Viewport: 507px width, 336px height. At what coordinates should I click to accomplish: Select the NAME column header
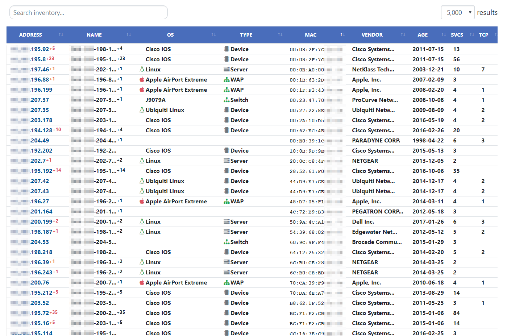[x=94, y=35]
